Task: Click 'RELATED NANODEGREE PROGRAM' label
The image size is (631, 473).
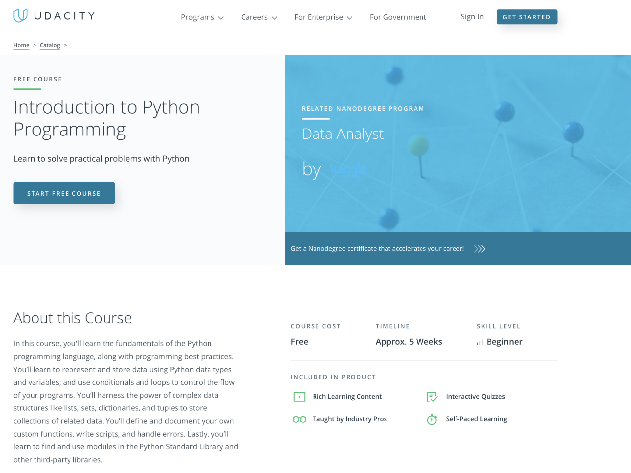Action: tap(363, 109)
